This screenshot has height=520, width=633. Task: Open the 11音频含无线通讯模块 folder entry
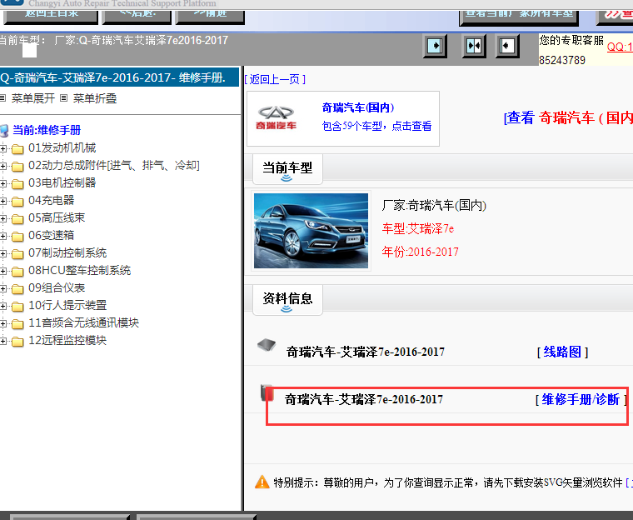83,322
